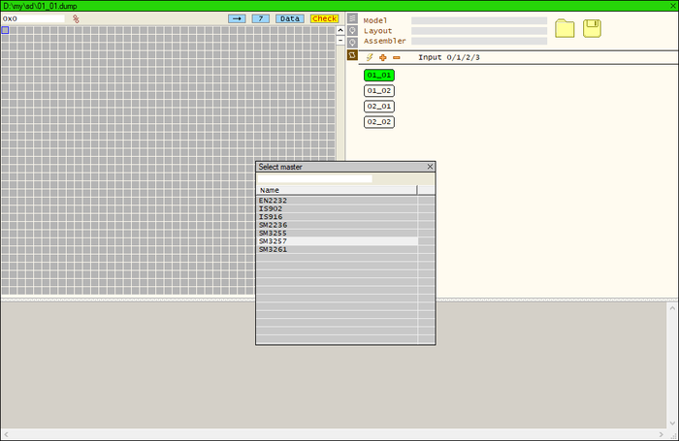
Task: Click the icon beside the Model label
Action: click(353, 19)
